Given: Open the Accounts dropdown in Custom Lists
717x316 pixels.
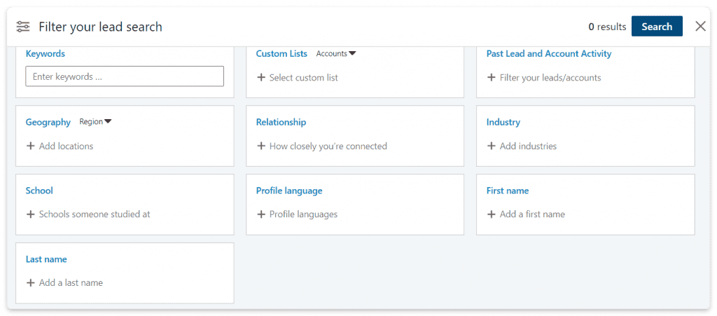Looking at the screenshot, I should (x=336, y=54).
